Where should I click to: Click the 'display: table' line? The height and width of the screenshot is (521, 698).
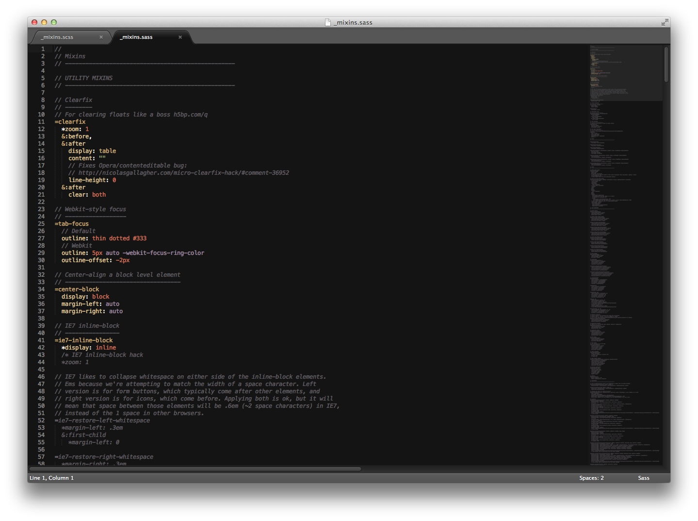(92, 151)
